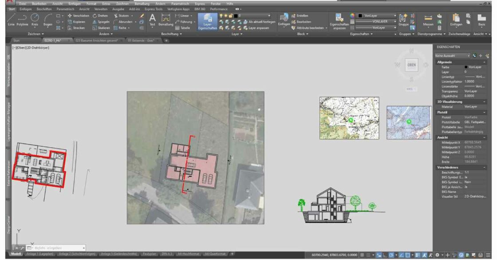
Task: Open the Basis view tool
Action: click(482, 20)
